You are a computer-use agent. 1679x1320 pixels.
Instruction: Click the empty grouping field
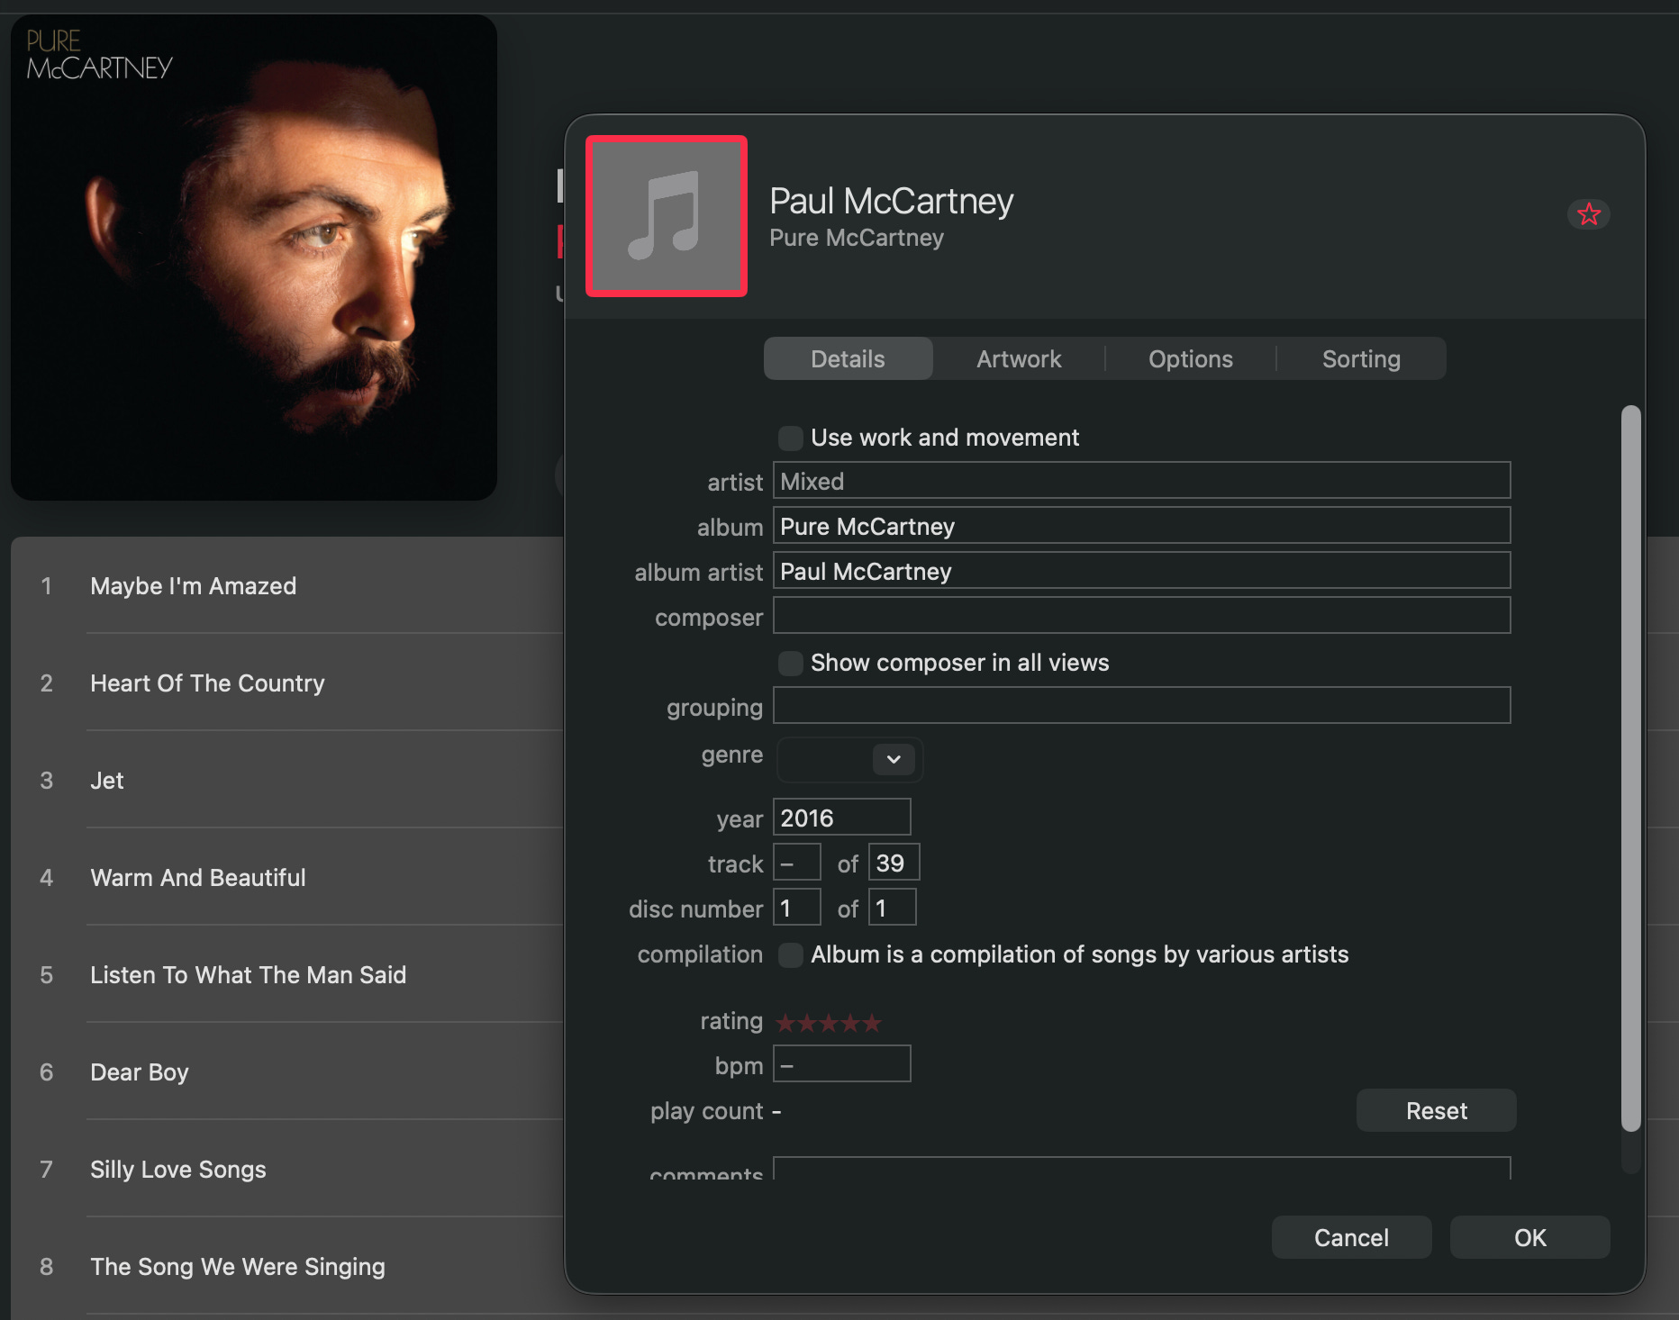(x=1141, y=706)
